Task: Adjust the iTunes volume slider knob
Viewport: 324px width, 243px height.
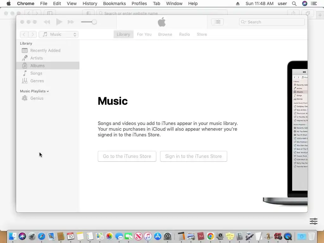Action: (x=94, y=22)
